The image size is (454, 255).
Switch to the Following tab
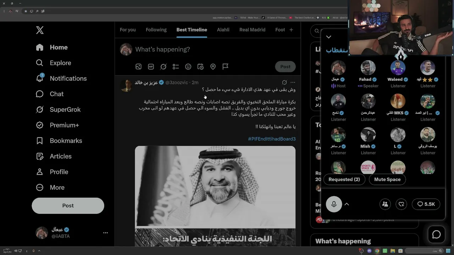tap(156, 30)
